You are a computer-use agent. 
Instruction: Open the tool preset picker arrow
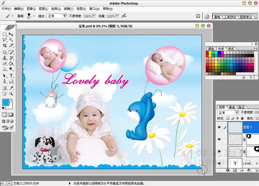pos(12,16)
